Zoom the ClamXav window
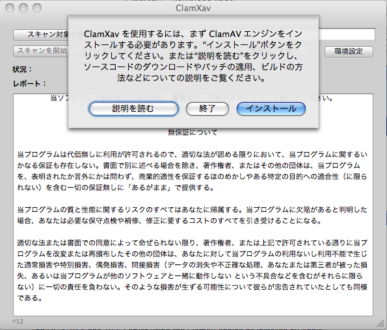The width and height of the screenshot is (387, 330). click(x=37, y=8)
